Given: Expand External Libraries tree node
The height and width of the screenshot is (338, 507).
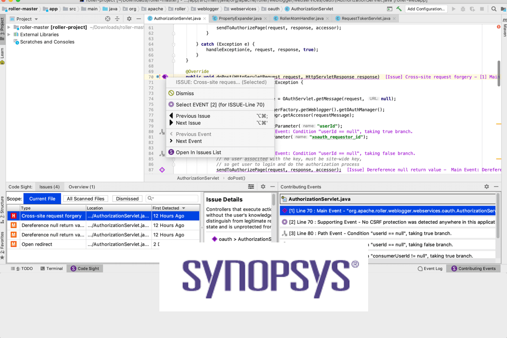Looking at the screenshot, I should coord(9,34).
